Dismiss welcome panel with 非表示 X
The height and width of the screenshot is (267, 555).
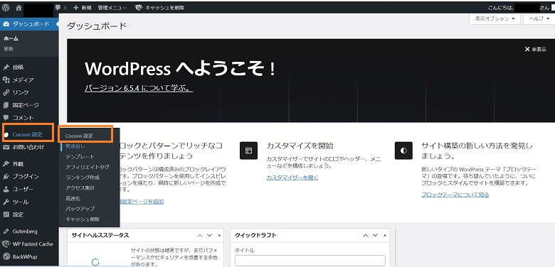(x=535, y=50)
